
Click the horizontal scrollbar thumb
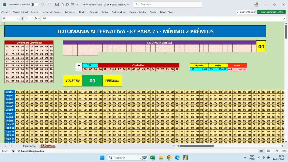pyautogui.click(x=197, y=146)
